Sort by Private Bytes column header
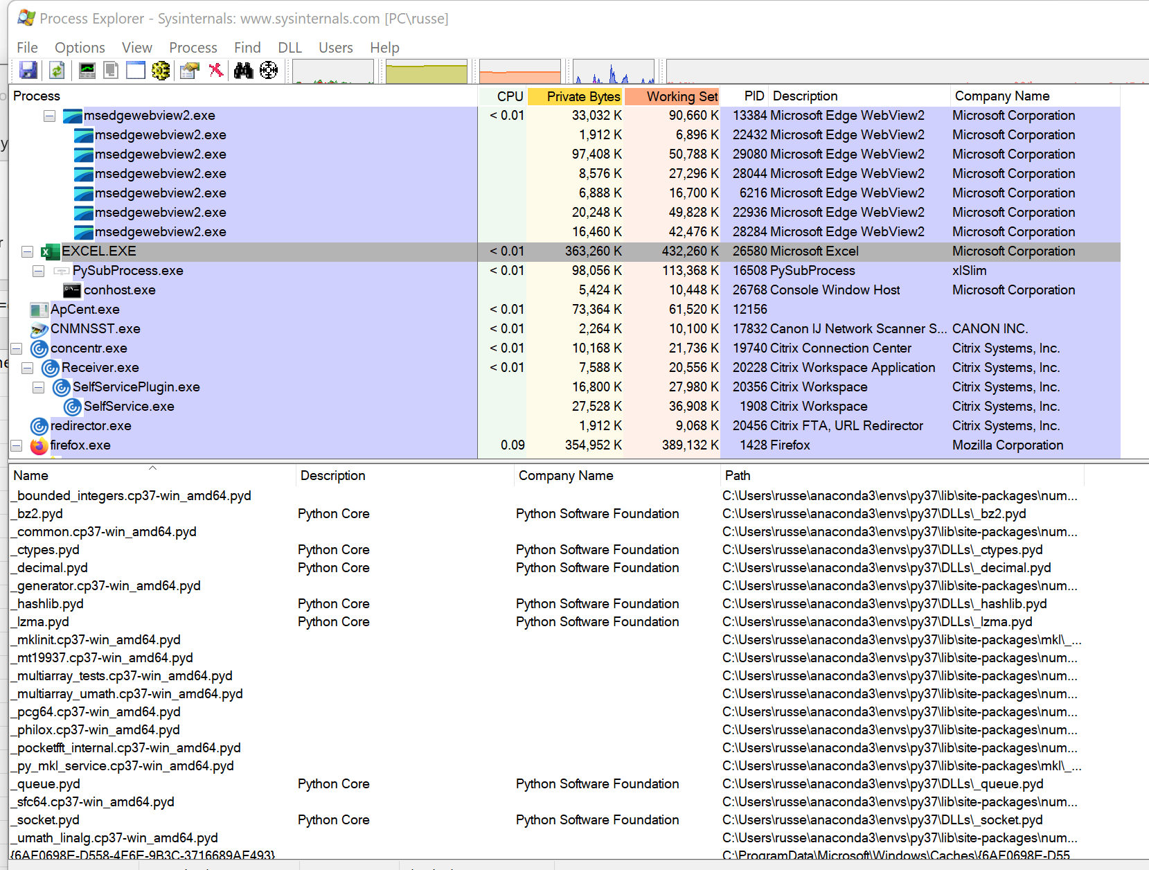This screenshot has width=1149, height=870. [x=576, y=96]
